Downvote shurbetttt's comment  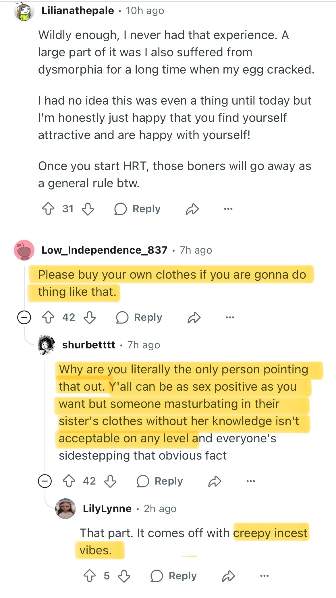110,481
